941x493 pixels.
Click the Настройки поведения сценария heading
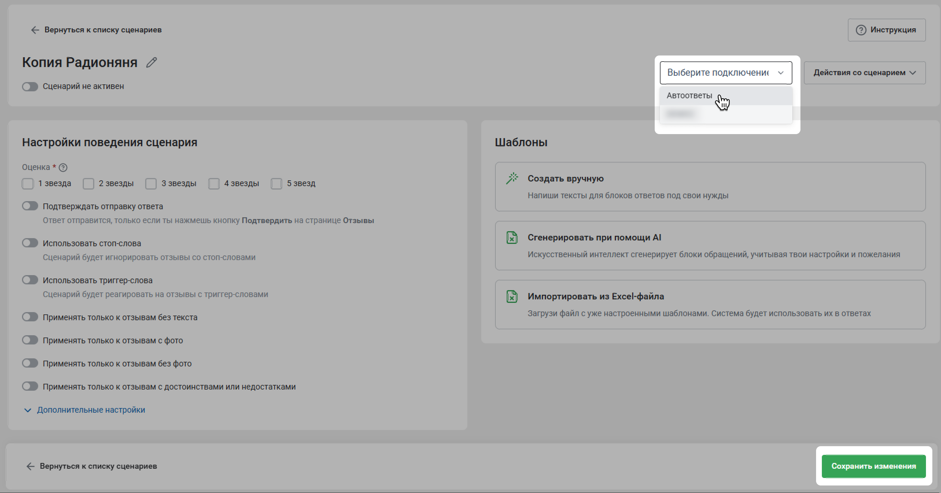coord(110,142)
